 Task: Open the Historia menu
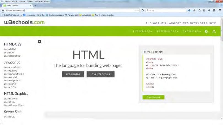click(22, 1)
